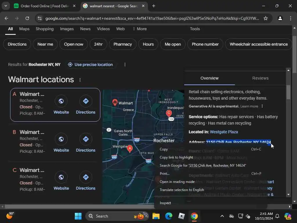Click the detail panel scroll-down arrow
This screenshot has width=297, height=223.
288,195
